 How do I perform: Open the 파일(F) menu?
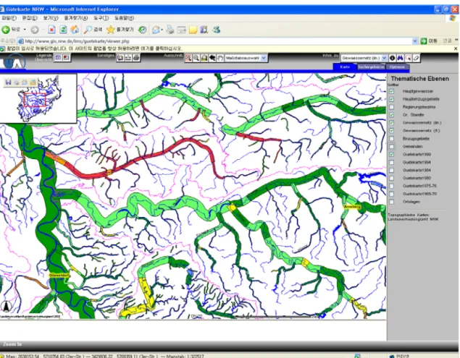point(9,18)
